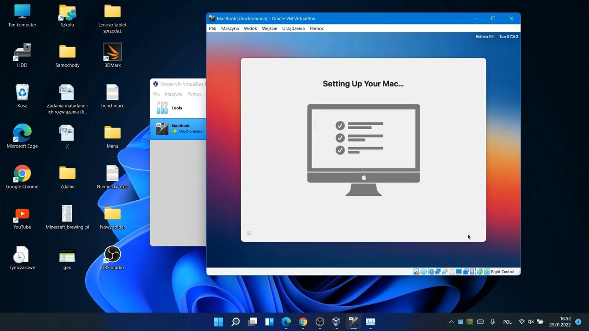Viewport: 589px width, 331px height.
Task: Close the MacBook VirtualBox window
Action: click(x=511, y=18)
